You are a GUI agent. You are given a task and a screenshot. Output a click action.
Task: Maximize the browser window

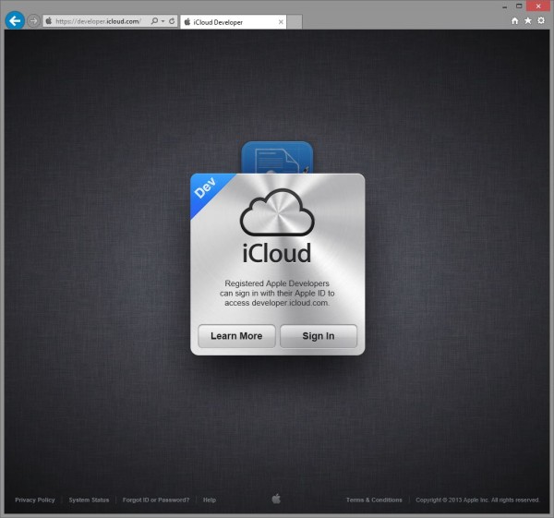pos(519,6)
